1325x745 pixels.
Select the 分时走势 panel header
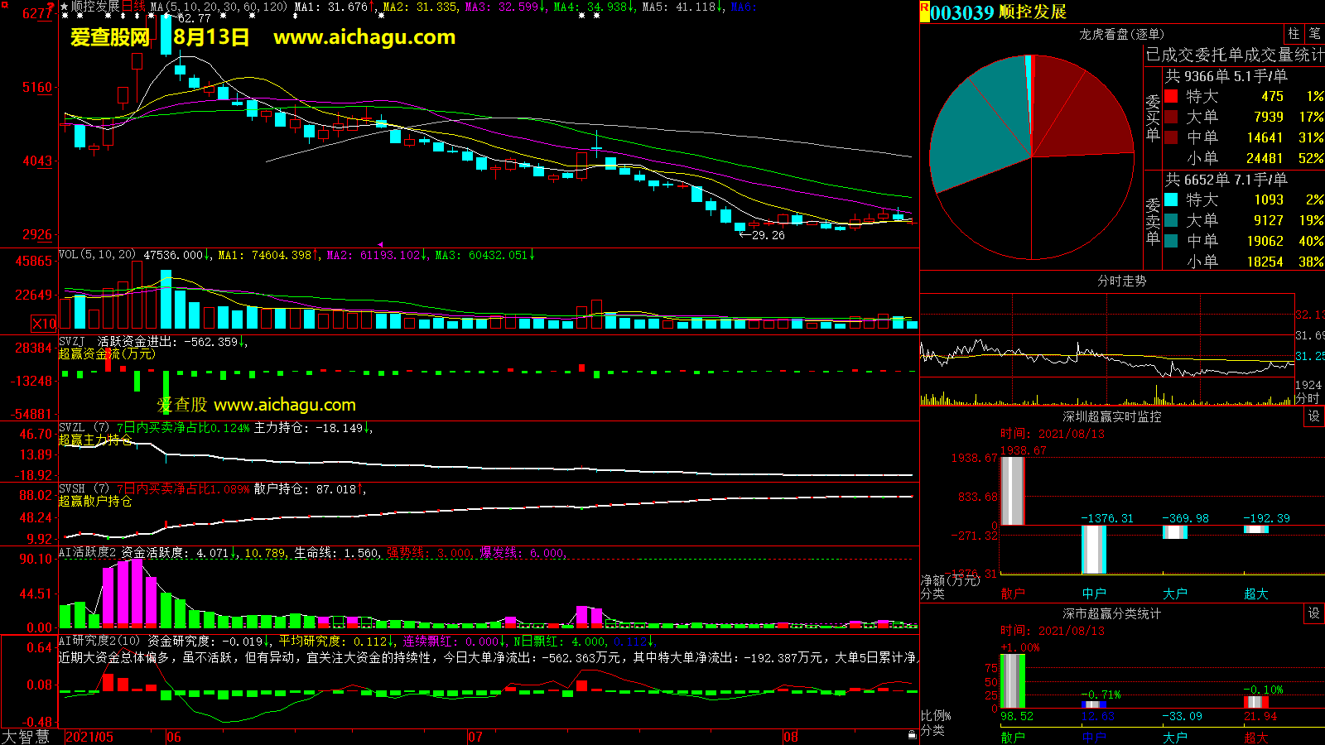[1121, 281]
